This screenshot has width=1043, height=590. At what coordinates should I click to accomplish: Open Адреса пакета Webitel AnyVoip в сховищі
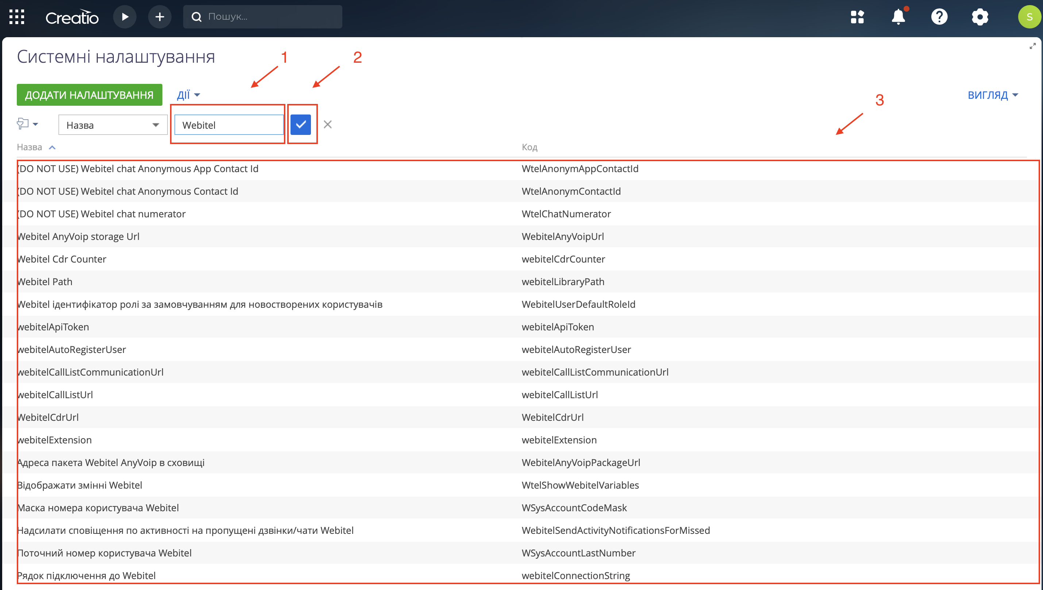pyautogui.click(x=111, y=463)
